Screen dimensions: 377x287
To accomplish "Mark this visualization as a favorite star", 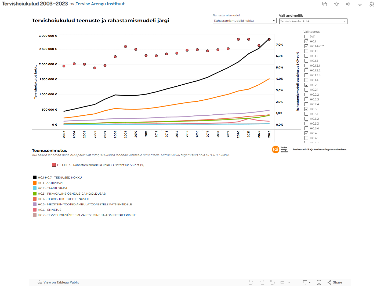I will click(x=336, y=4).
